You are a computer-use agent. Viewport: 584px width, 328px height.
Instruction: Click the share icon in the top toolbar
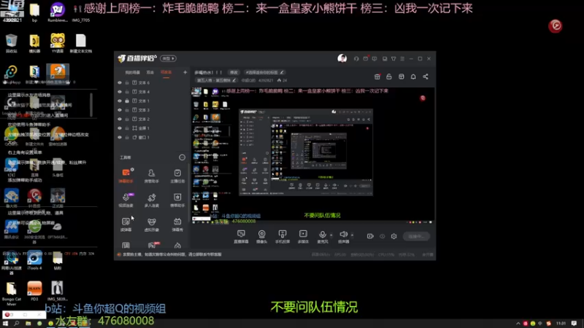tap(426, 77)
